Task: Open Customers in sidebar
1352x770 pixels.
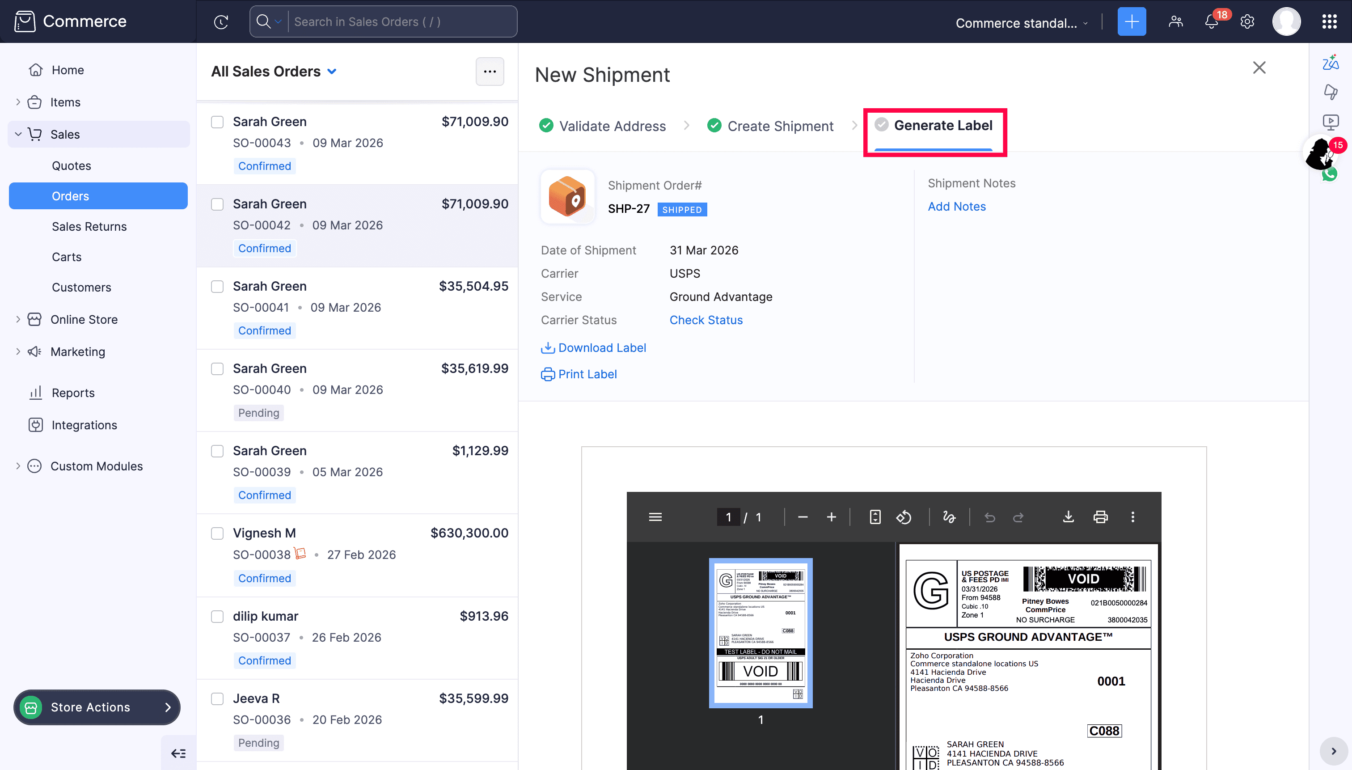Action: [81, 287]
